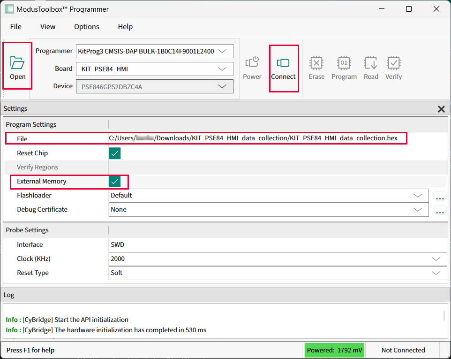Click the Verify chip icon
Screen dimensions: 451x359
393,63
